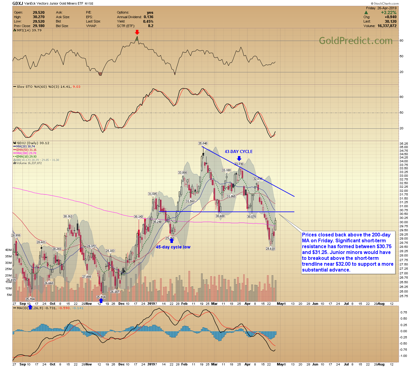This screenshot has width=413, height=367.
Task: Click the MA(20) blue legend entry
Action: (x=24, y=147)
